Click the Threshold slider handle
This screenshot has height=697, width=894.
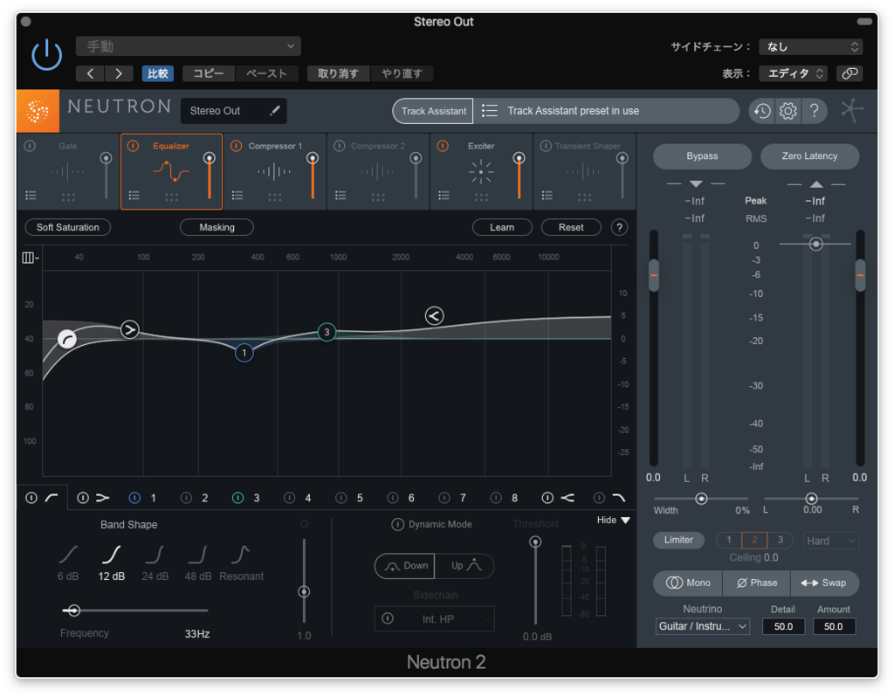click(x=535, y=542)
